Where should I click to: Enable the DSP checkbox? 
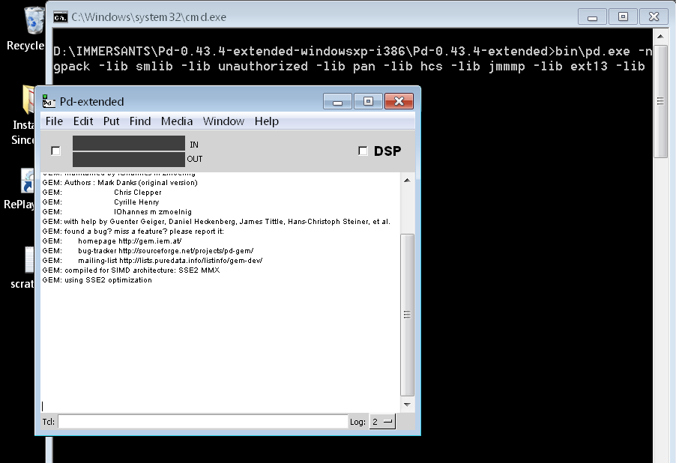tap(363, 151)
